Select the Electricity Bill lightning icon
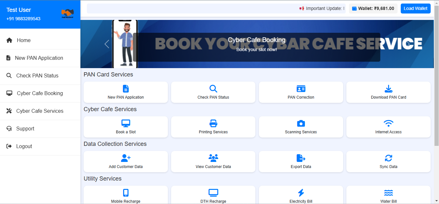The width and height of the screenshot is (439, 204). pyautogui.click(x=301, y=193)
